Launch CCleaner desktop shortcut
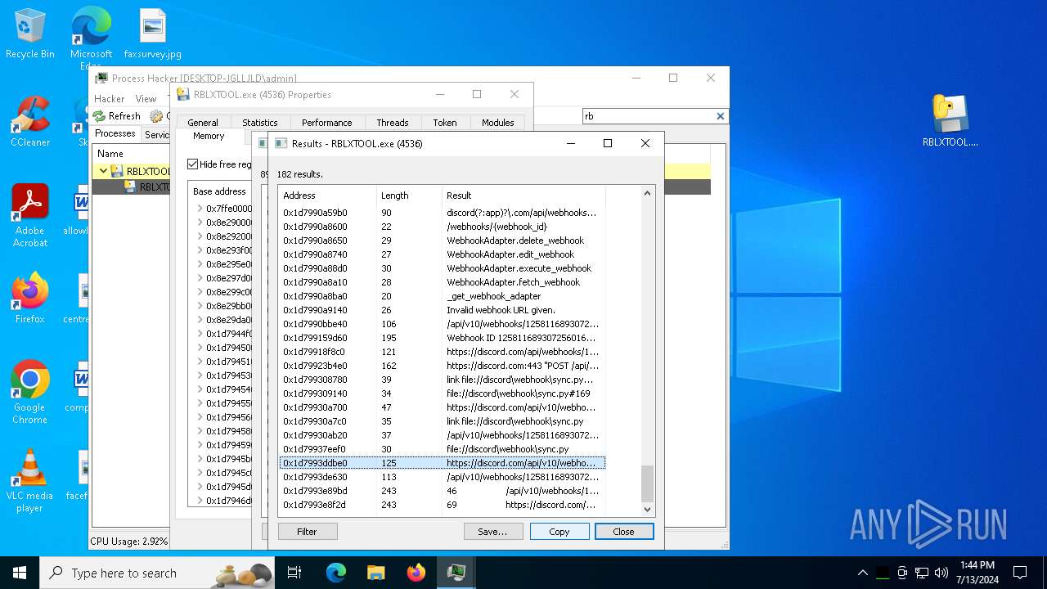This screenshot has height=589, width=1047. click(x=30, y=123)
